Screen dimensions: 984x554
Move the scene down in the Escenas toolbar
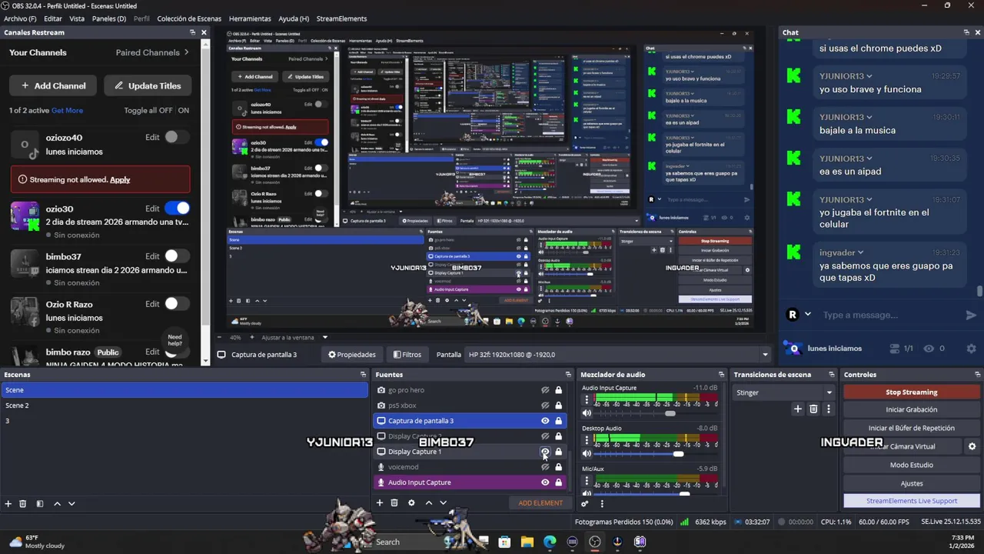(x=71, y=504)
